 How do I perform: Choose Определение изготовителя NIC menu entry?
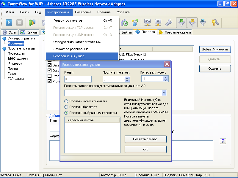point(82,42)
